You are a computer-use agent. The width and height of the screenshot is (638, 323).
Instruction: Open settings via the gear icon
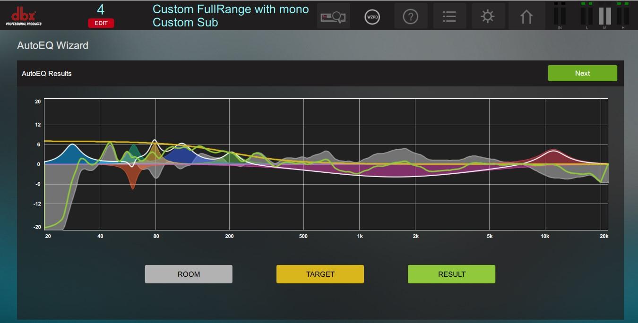[x=487, y=17]
